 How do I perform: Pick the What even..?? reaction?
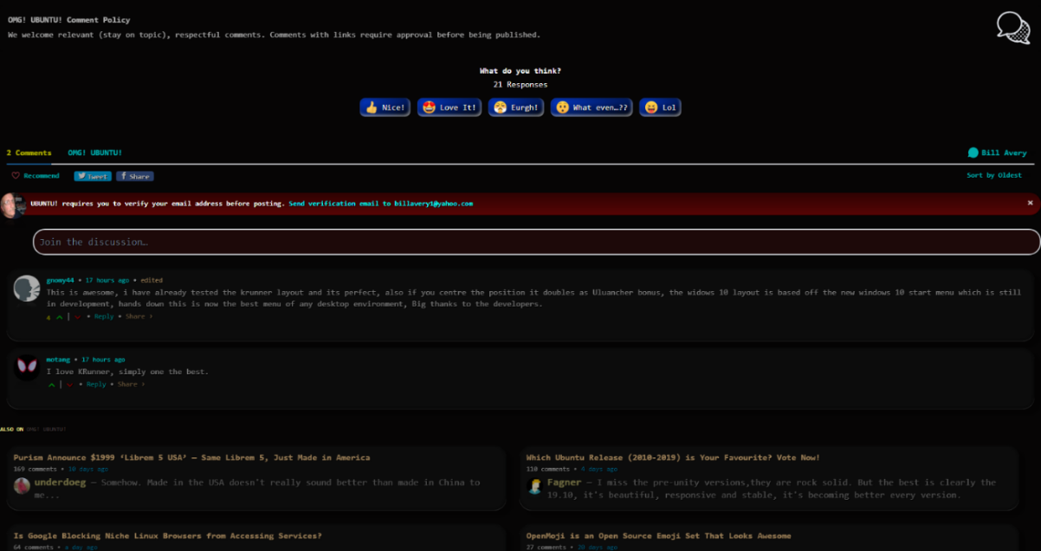coord(591,107)
